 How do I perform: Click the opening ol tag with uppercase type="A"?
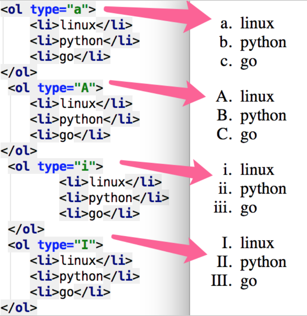pyautogui.click(x=55, y=88)
